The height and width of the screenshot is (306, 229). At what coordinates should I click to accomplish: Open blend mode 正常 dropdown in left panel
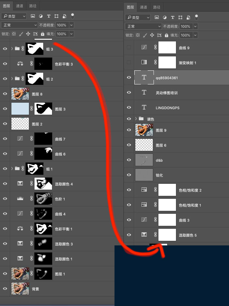[x=19, y=25]
